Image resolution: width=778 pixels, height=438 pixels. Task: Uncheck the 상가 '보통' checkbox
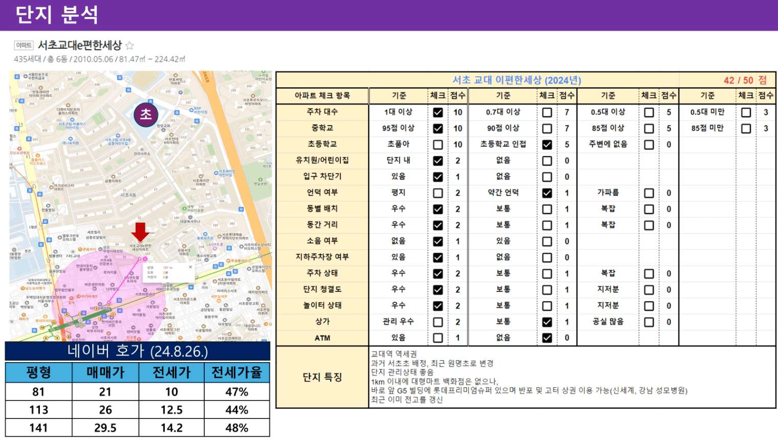(x=547, y=322)
